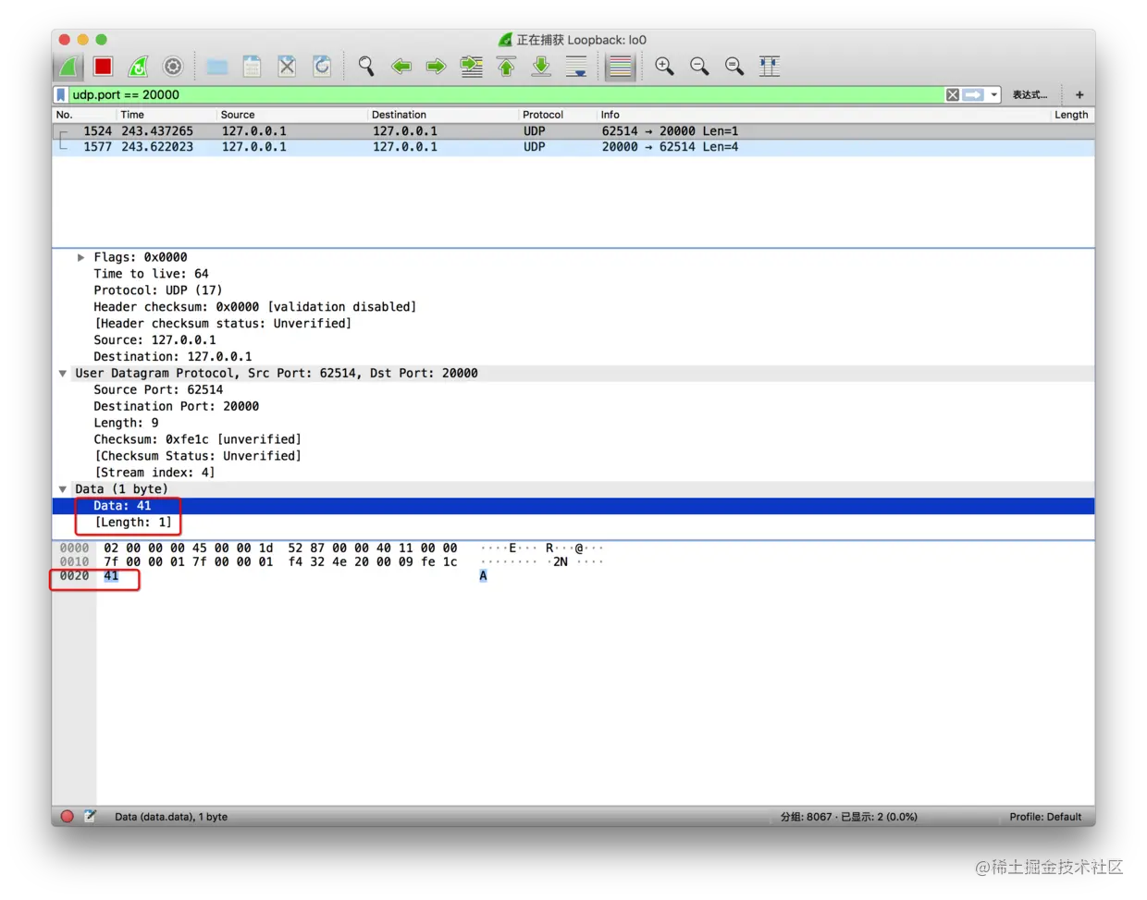Click hex byte 41 at offset 0020
This screenshot has height=900, width=1147.
[x=111, y=576]
